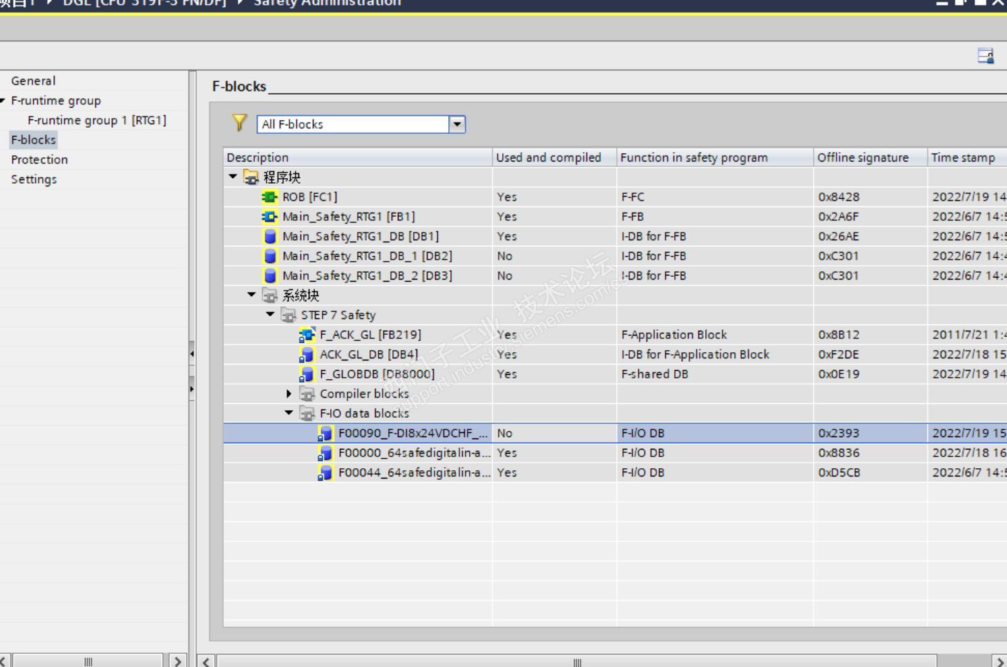Select the Main_Safety_RTG1 [FB1] row
The image size is (1007, 667).
tap(615, 217)
